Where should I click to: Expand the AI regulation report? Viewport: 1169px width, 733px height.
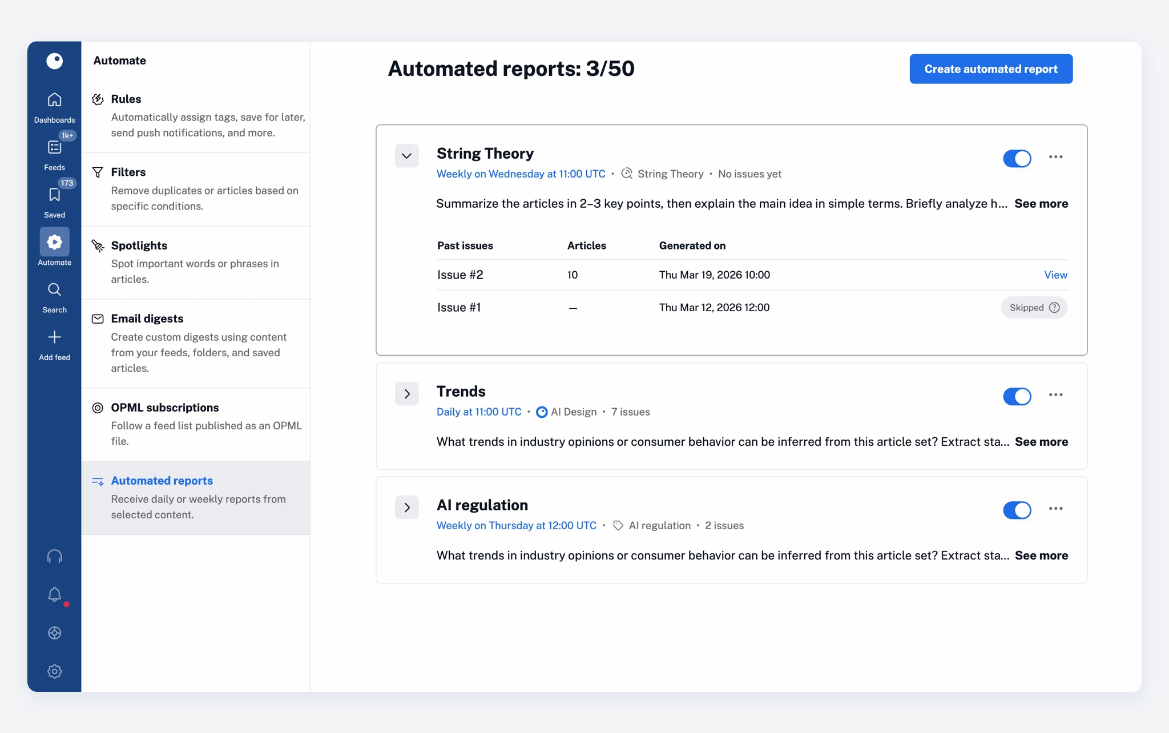(x=406, y=508)
